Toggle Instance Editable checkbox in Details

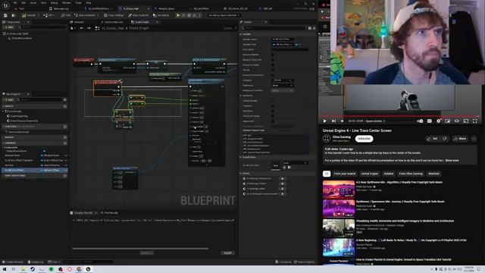(x=273, y=55)
